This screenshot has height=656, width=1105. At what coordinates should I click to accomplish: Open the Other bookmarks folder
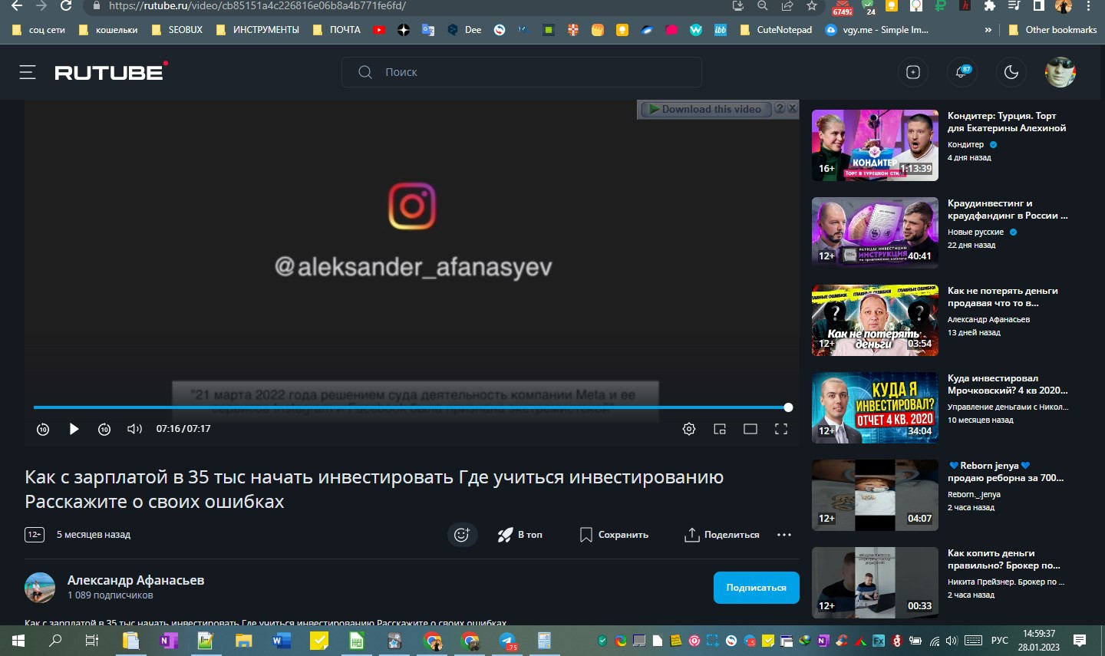coord(1052,30)
